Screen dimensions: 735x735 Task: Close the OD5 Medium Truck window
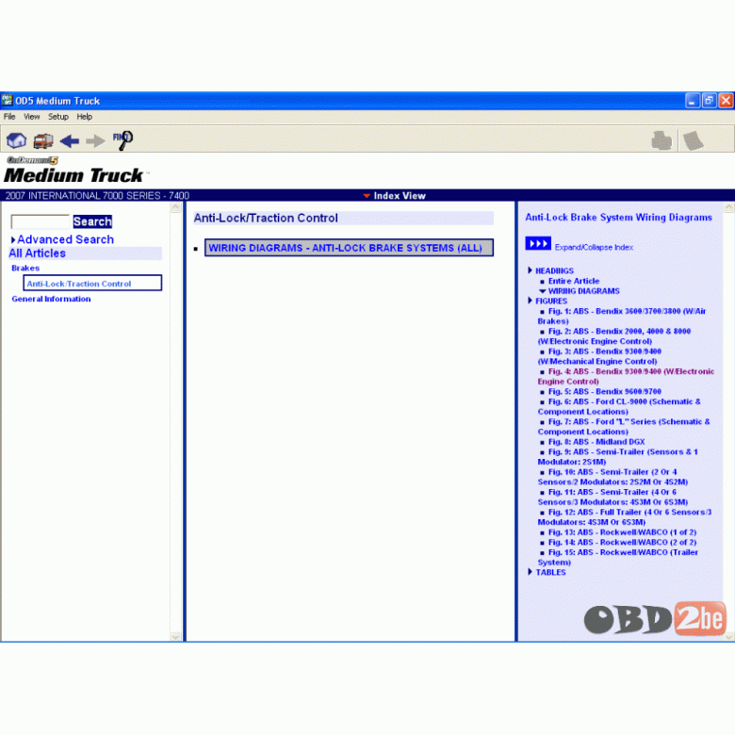click(727, 100)
